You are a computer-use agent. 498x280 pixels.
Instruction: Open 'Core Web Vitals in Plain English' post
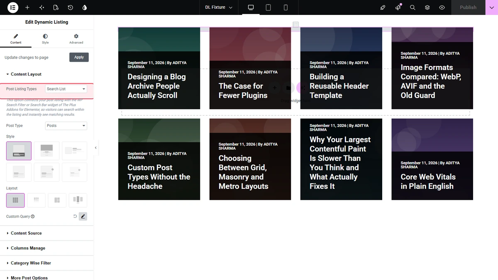[x=428, y=182]
